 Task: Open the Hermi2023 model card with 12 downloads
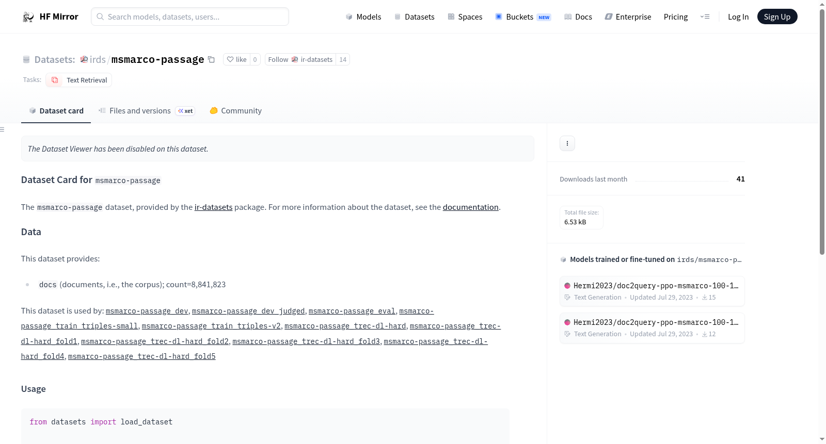click(652, 328)
